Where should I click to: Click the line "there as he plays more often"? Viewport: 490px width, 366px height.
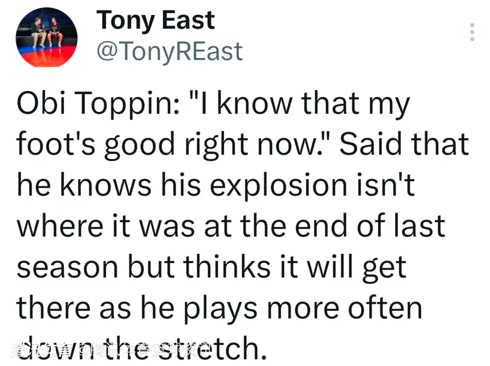coord(220,307)
